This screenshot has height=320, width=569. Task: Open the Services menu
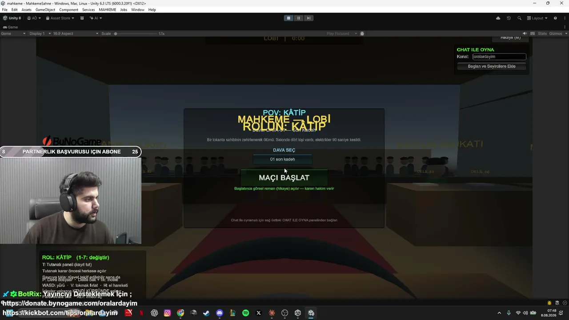click(88, 10)
